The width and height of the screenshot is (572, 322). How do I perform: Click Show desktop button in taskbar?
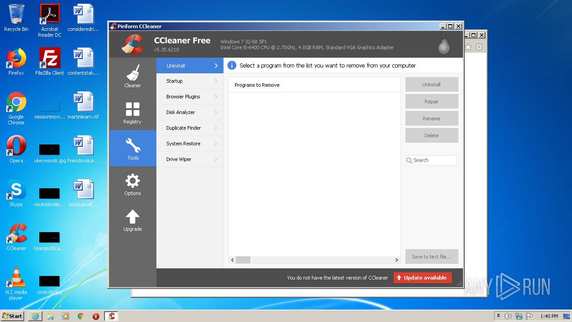[x=568, y=316]
